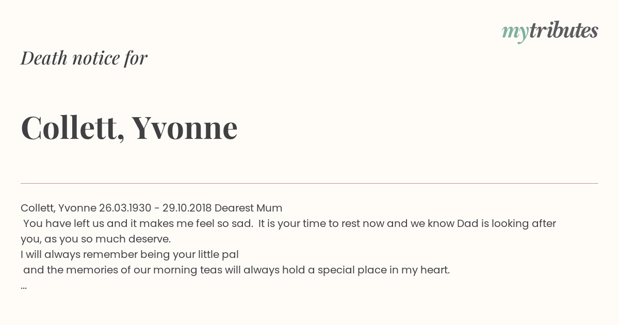Image resolution: width=619 pixels, height=325 pixels.
Task: Click the dates 26.03.1930 - 29.10.2018 line
Action: (155, 208)
